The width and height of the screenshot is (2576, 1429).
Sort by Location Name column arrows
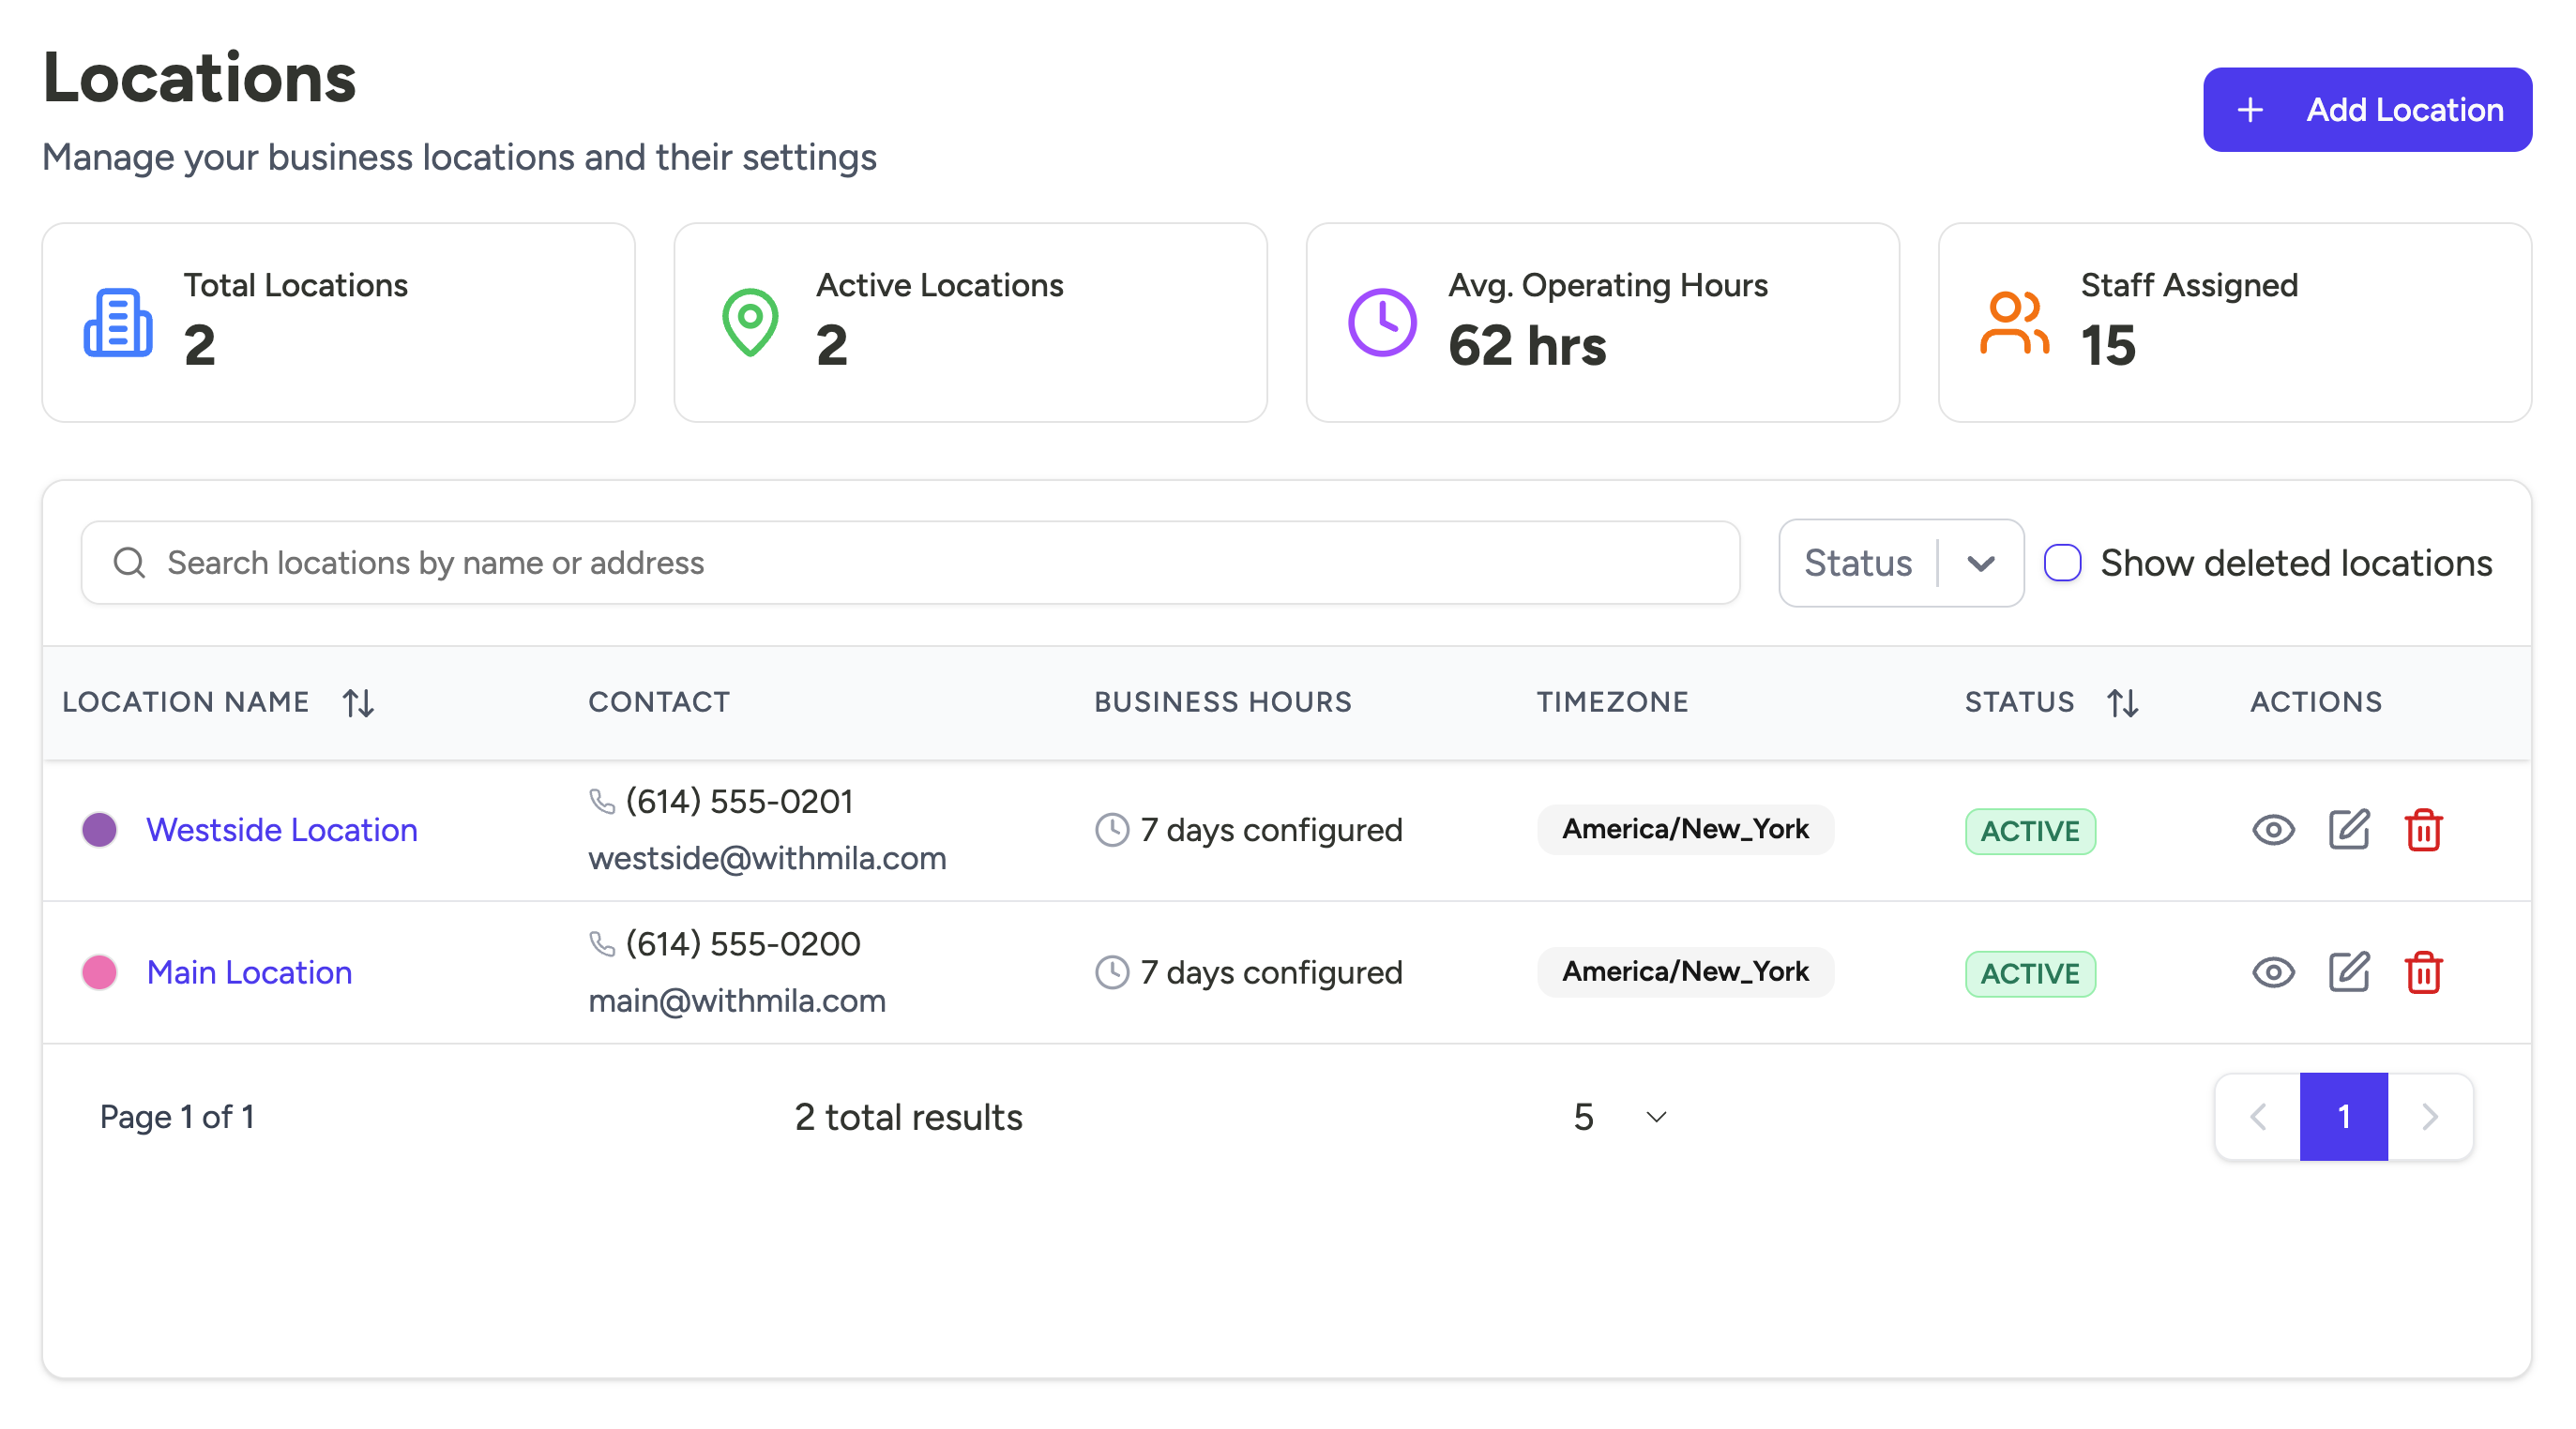coord(358,702)
